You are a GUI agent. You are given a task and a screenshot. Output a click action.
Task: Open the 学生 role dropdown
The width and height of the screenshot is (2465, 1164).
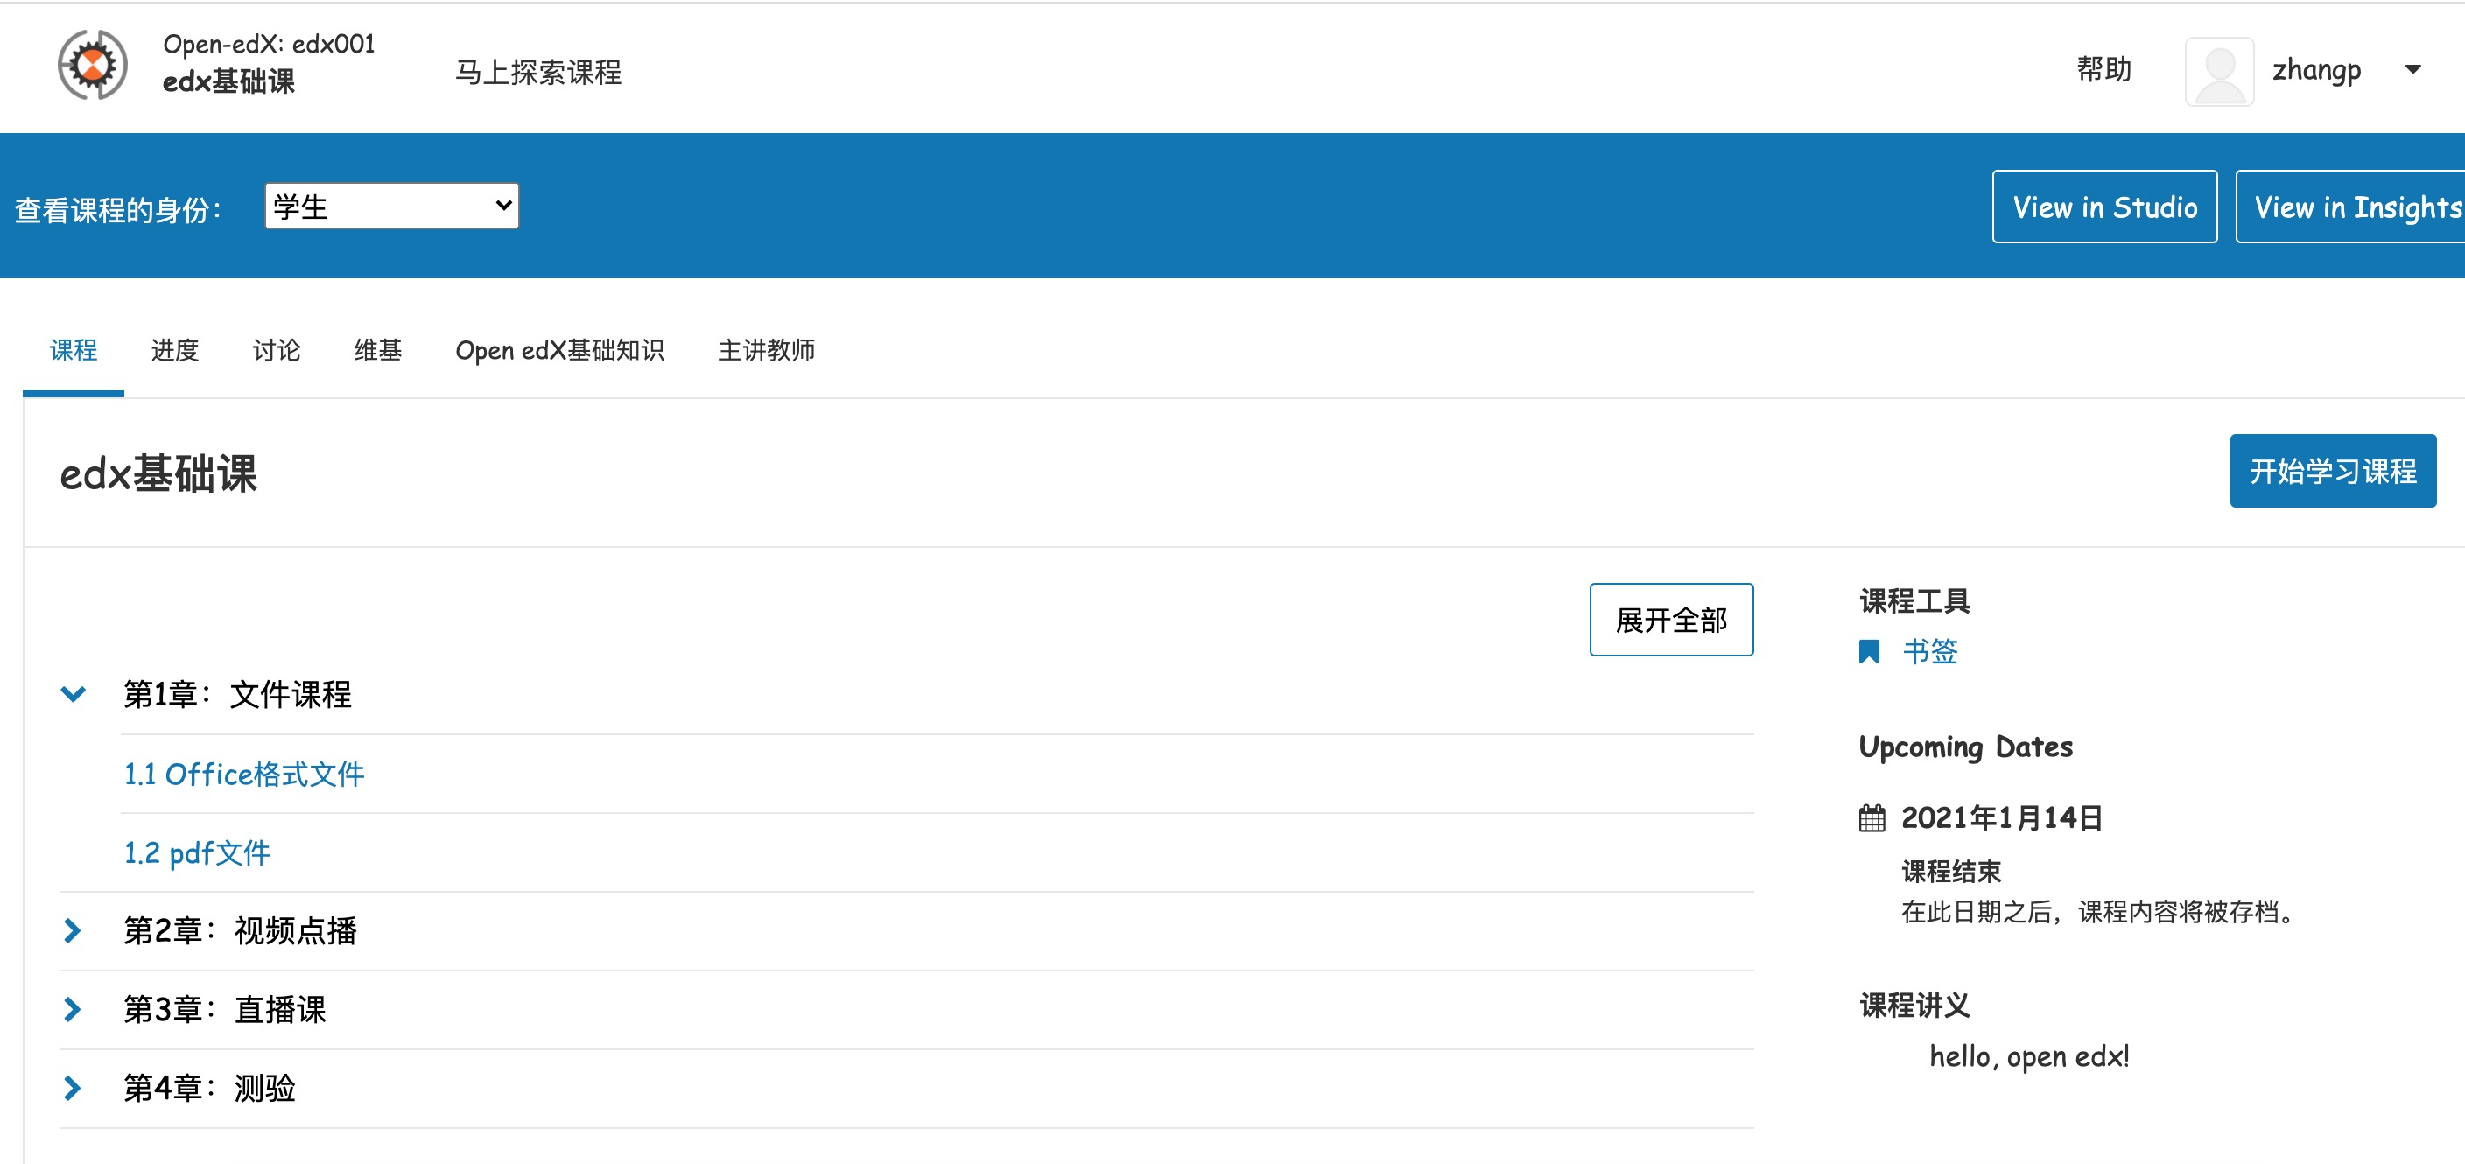point(391,206)
